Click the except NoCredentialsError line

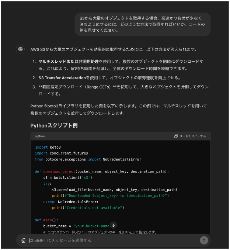71,202
